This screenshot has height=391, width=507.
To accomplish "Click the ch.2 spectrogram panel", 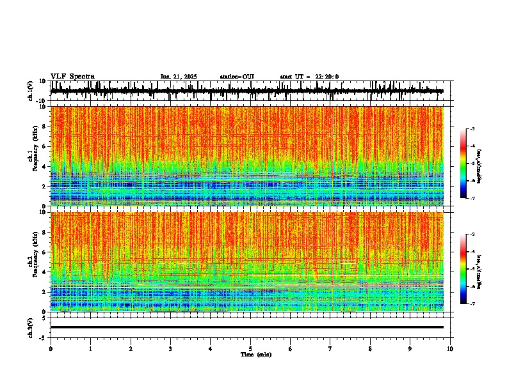I will point(247,262).
